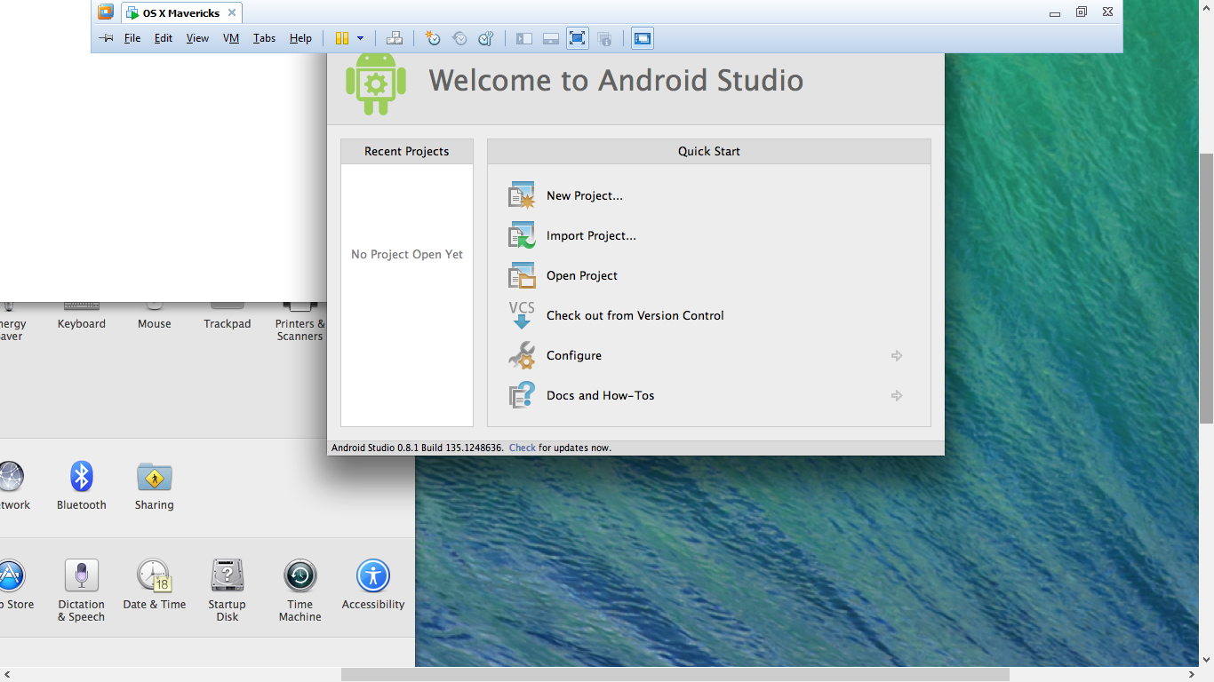The image size is (1214, 682).
Task: Click the Unity mode icon in VMware
Action: (x=604, y=38)
